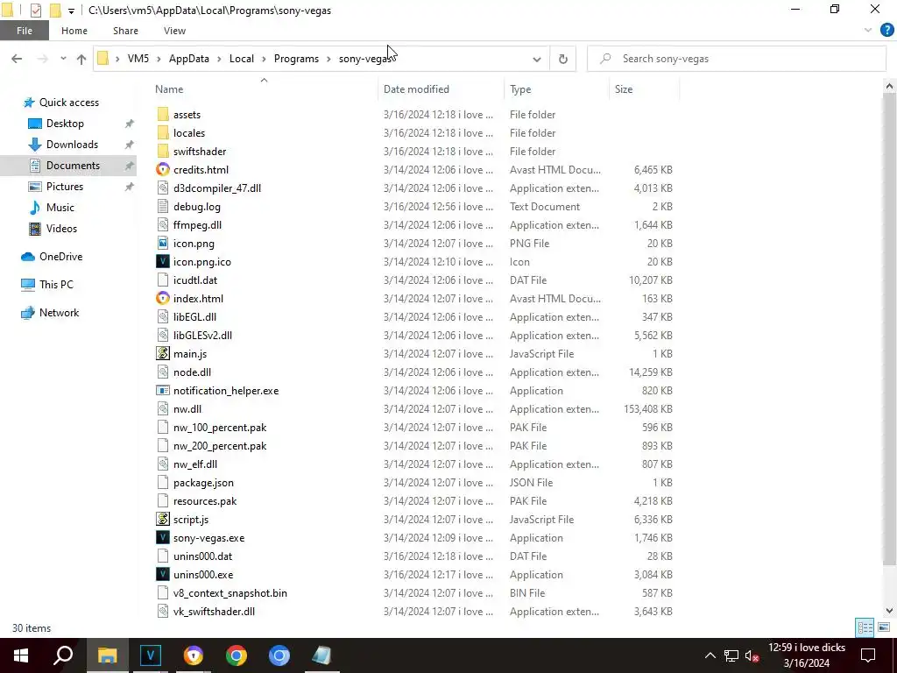Click the network tray icon
897x673 pixels.
pos(731,655)
